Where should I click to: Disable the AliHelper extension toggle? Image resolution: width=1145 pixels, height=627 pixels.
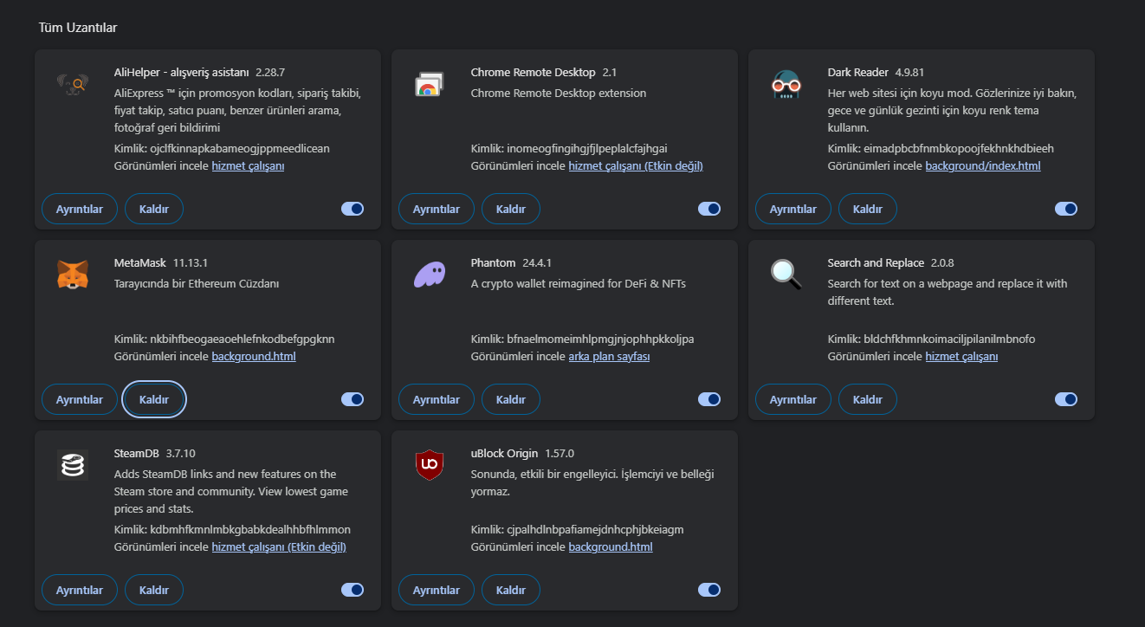[x=353, y=209]
